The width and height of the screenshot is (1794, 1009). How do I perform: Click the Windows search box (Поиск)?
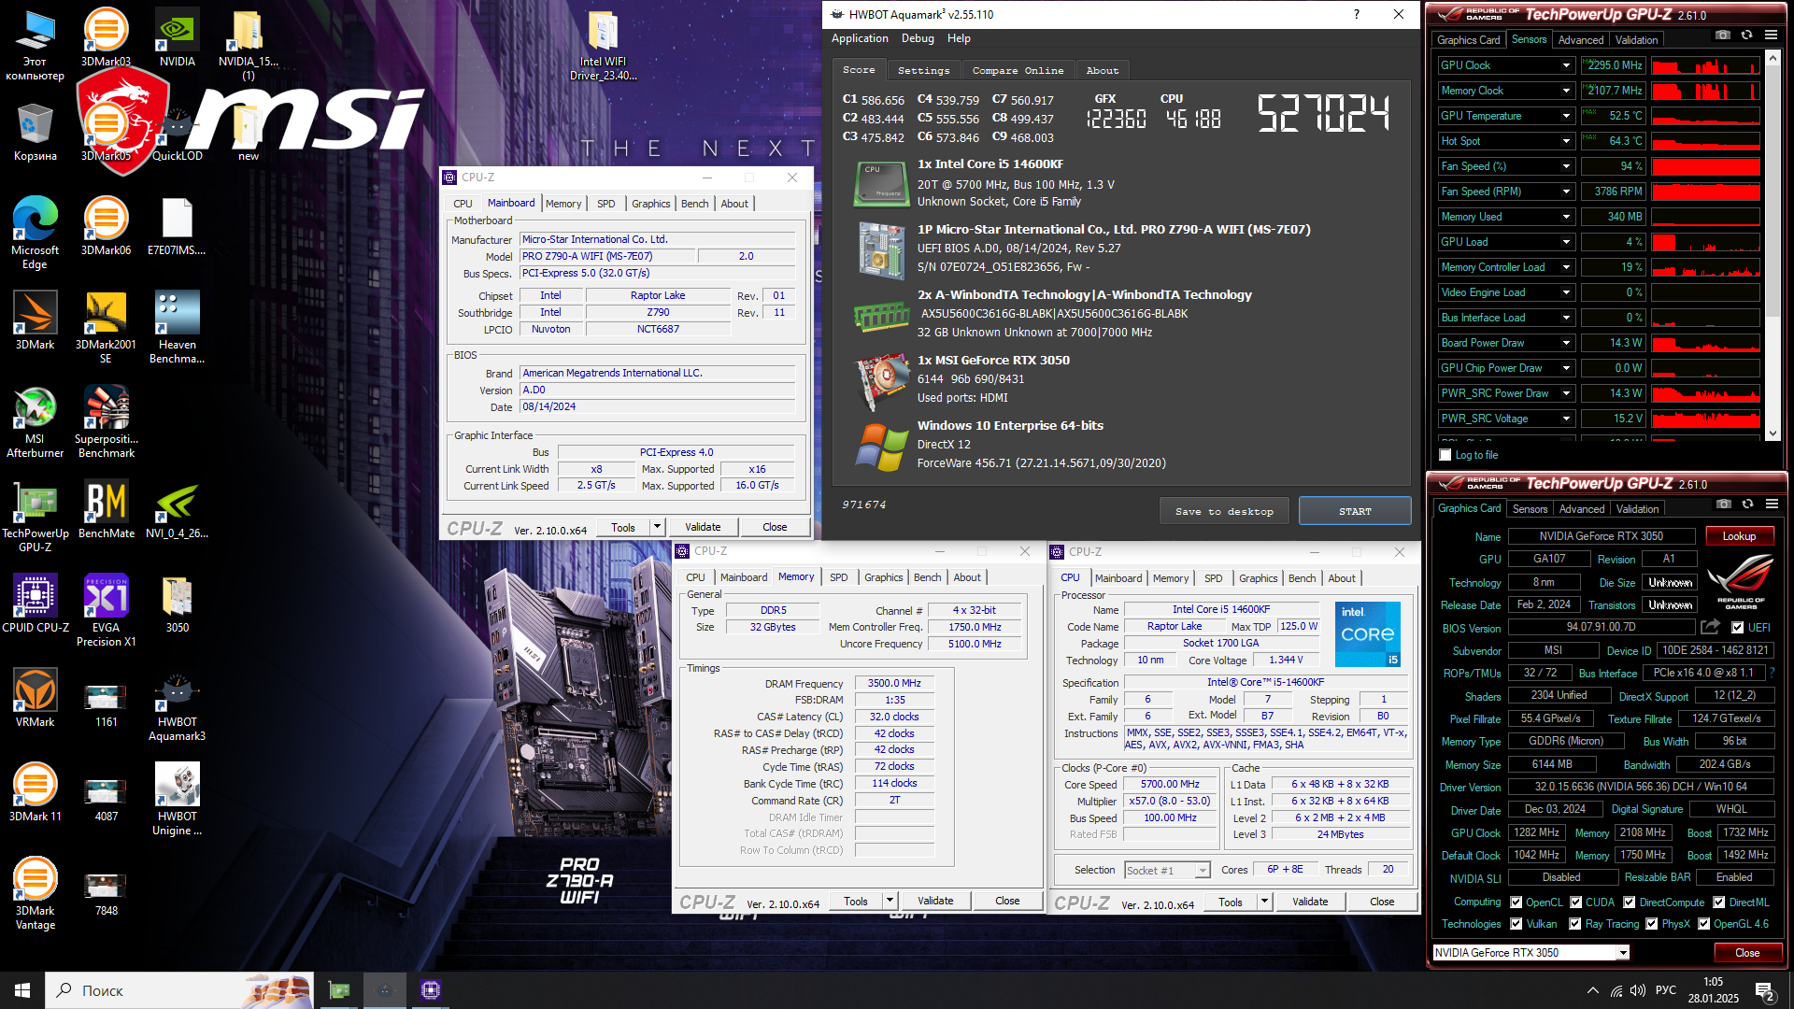pyautogui.click(x=179, y=990)
